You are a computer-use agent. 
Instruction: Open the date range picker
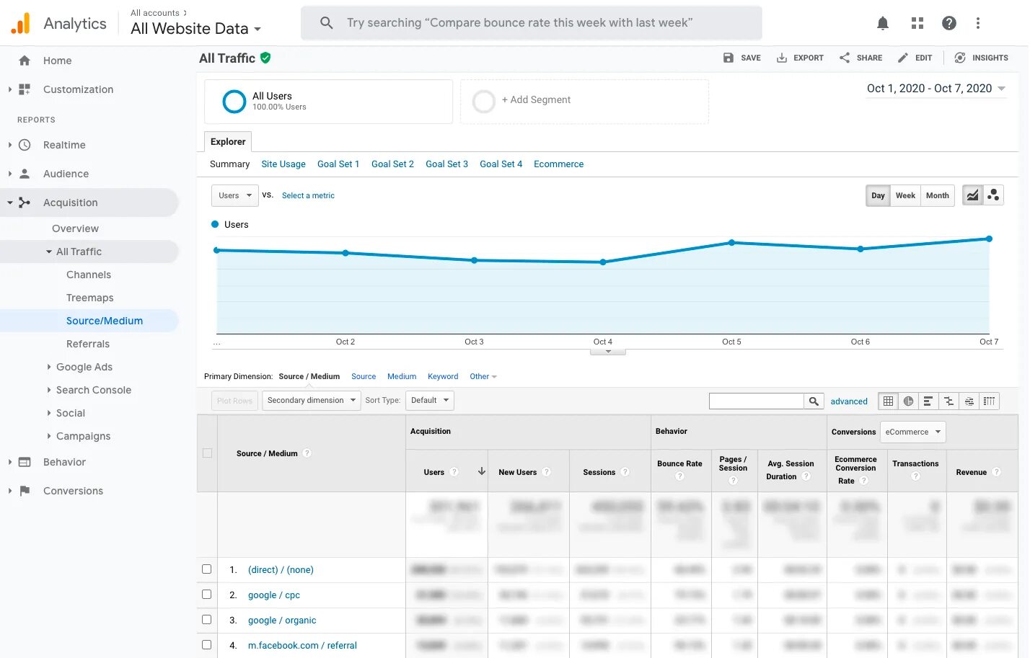pyautogui.click(x=936, y=89)
